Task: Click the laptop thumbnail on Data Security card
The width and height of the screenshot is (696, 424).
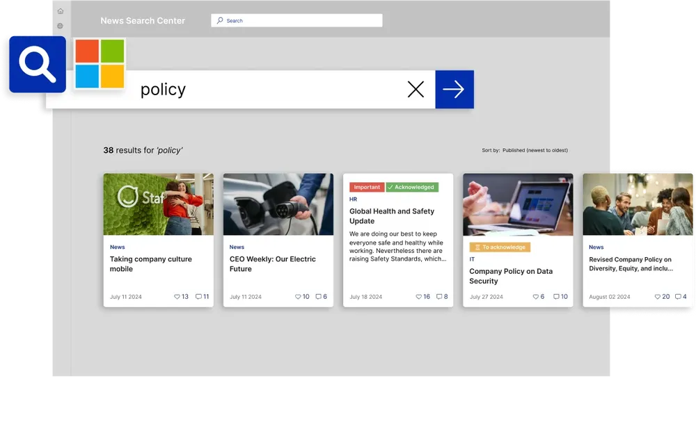Action: (518, 204)
